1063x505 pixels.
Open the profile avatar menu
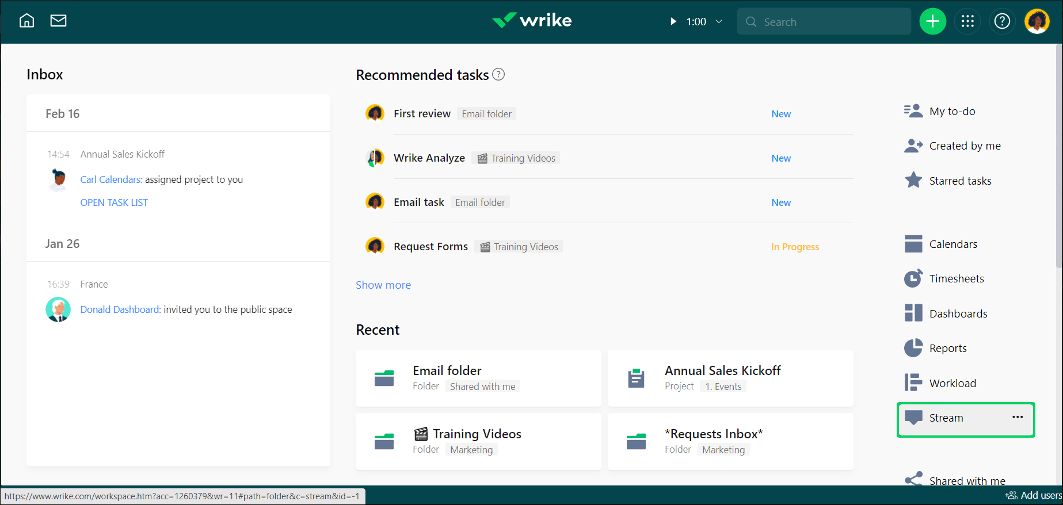pos(1037,21)
